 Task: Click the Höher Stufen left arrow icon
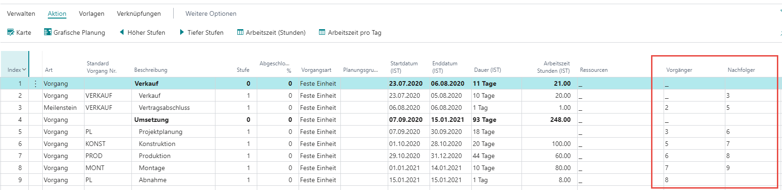point(122,32)
